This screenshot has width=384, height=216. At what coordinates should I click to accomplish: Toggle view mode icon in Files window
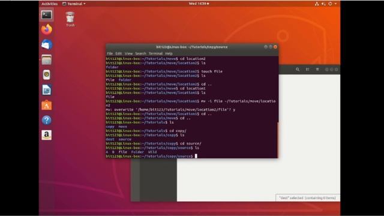307,70
